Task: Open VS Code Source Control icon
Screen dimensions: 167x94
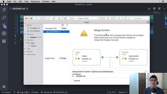Action: point(4,26)
